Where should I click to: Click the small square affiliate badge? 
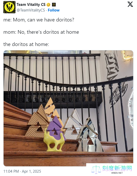[54, 5]
